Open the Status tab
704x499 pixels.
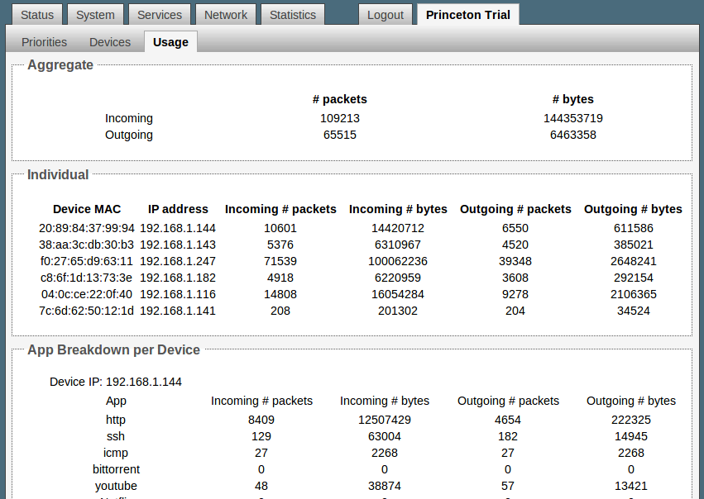click(x=37, y=15)
